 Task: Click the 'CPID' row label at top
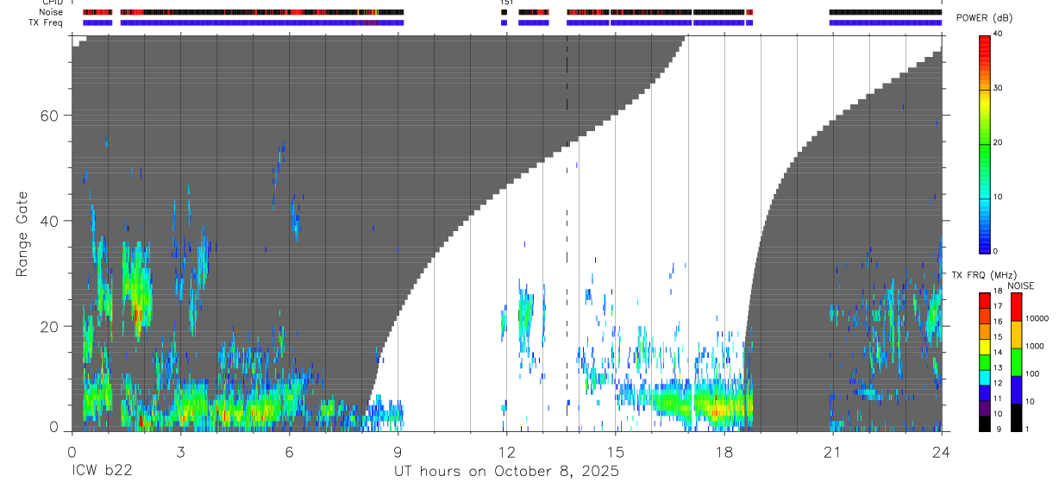pos(52,3)
